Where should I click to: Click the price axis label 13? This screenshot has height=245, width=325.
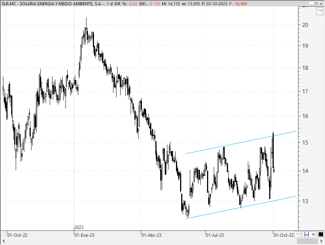(305, 201)
